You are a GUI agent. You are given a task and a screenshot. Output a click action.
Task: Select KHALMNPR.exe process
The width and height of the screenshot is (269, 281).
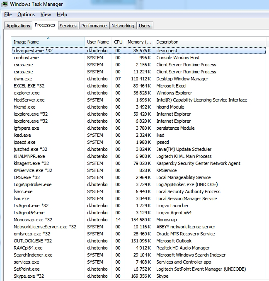139,156
